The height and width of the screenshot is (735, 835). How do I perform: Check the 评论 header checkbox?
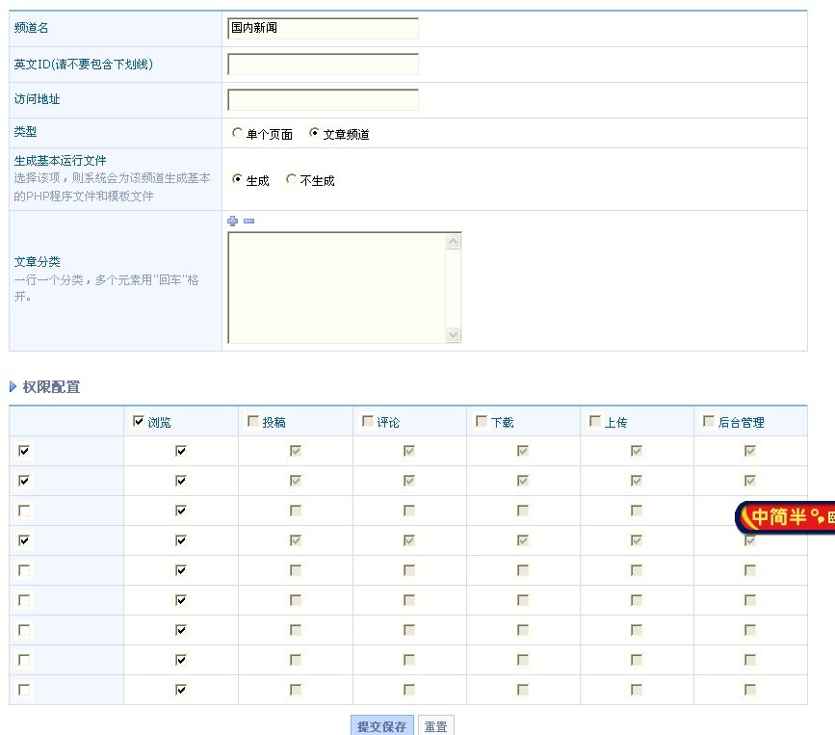pos(367,421)
